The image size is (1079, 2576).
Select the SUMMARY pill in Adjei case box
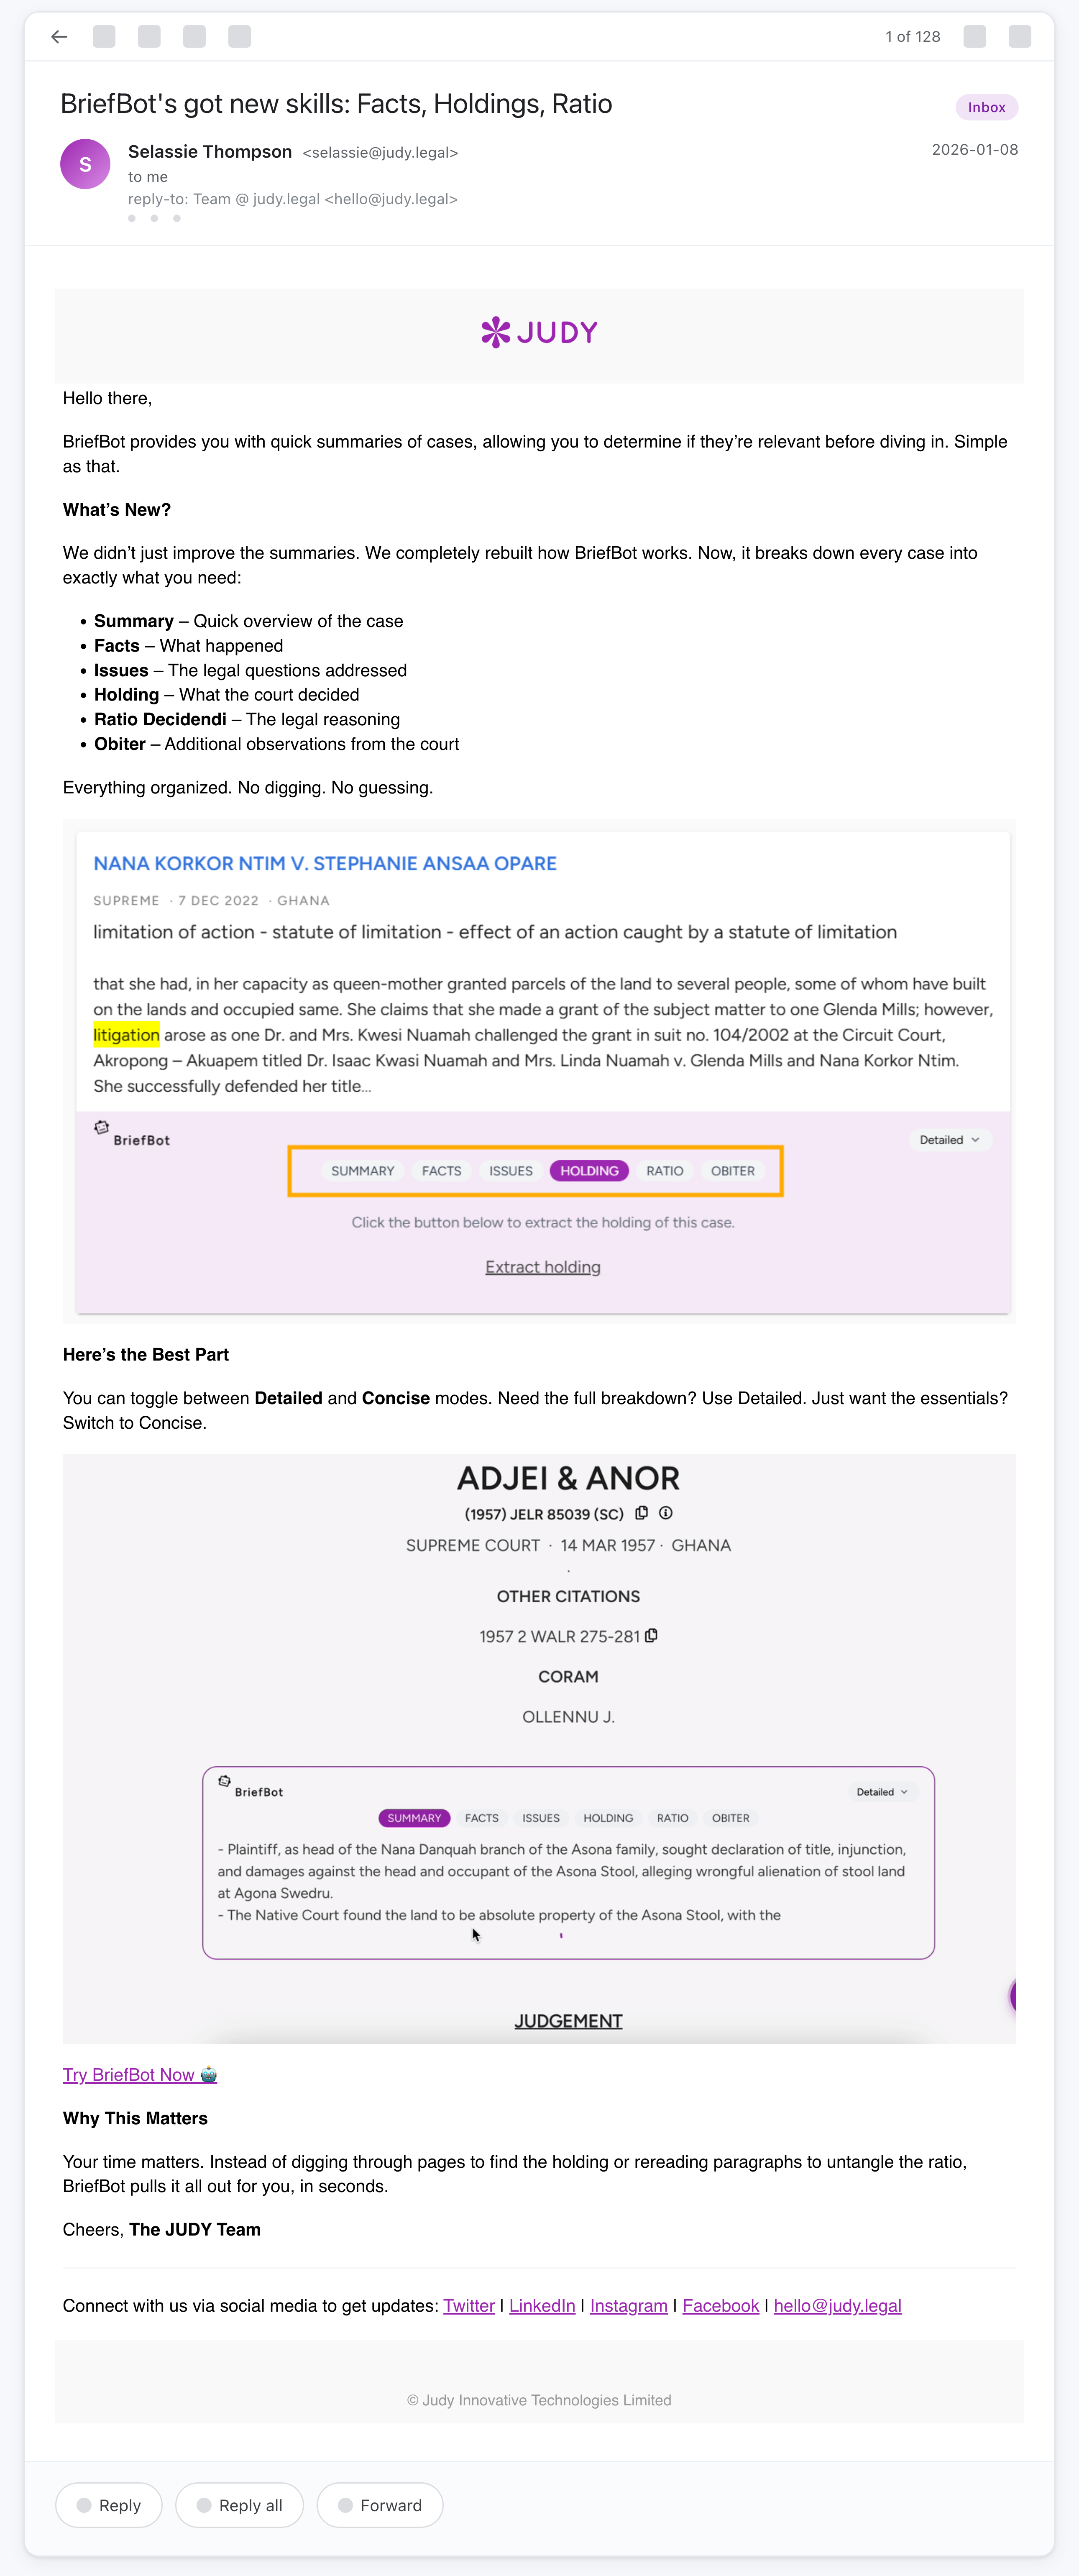(x=414, y=1818)
